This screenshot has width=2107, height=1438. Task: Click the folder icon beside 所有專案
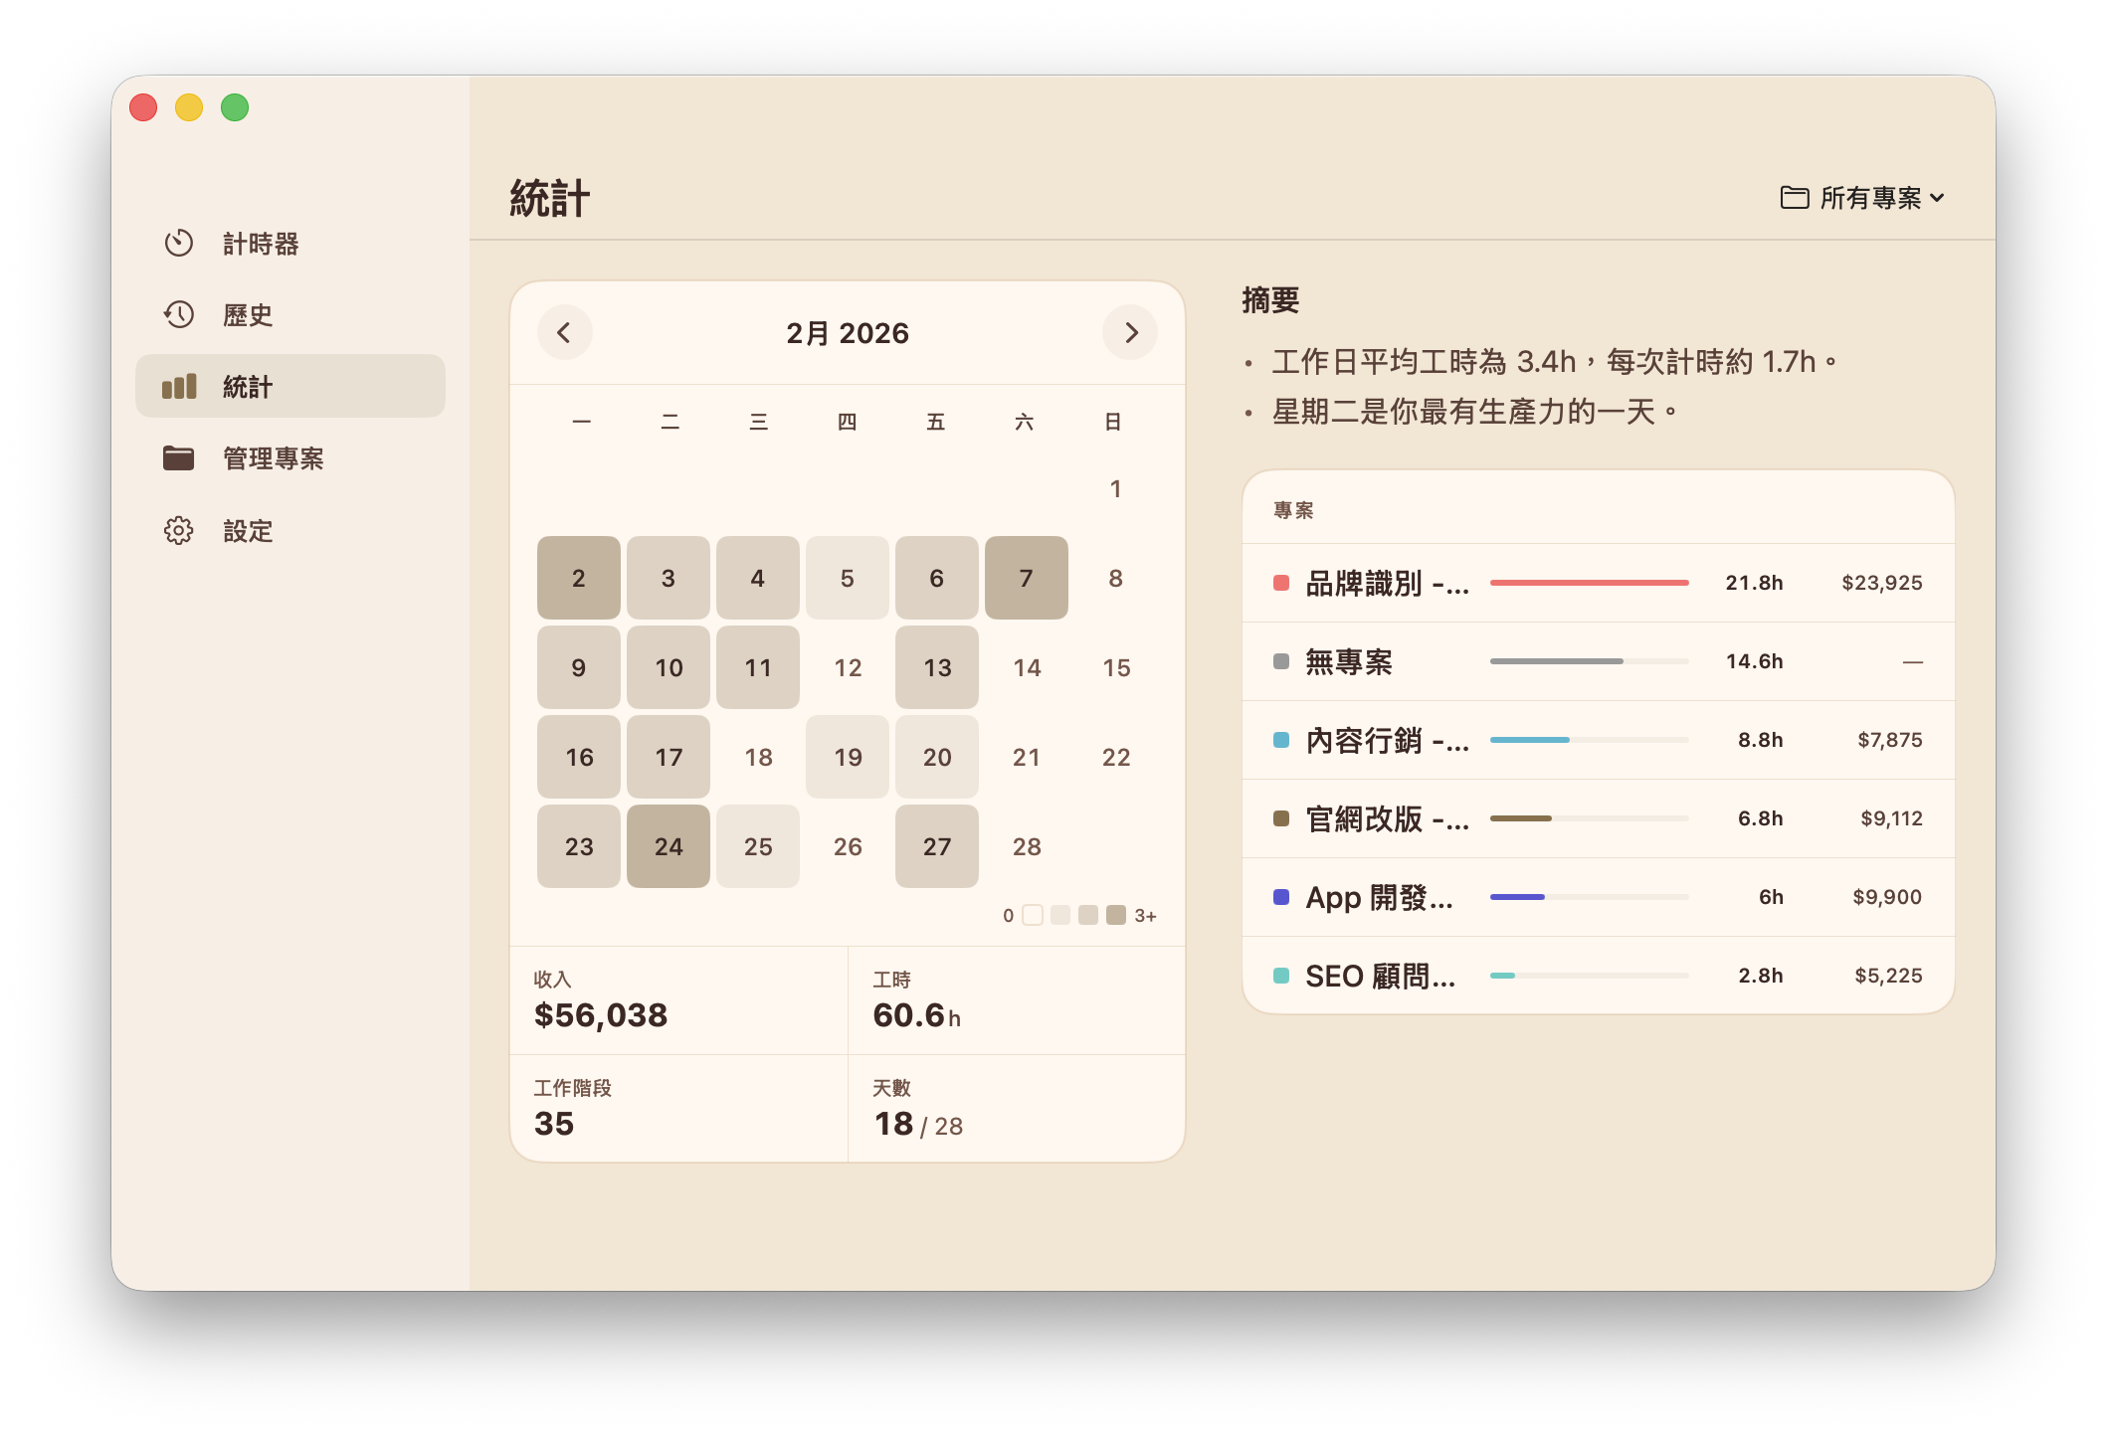click(1794, 197)
